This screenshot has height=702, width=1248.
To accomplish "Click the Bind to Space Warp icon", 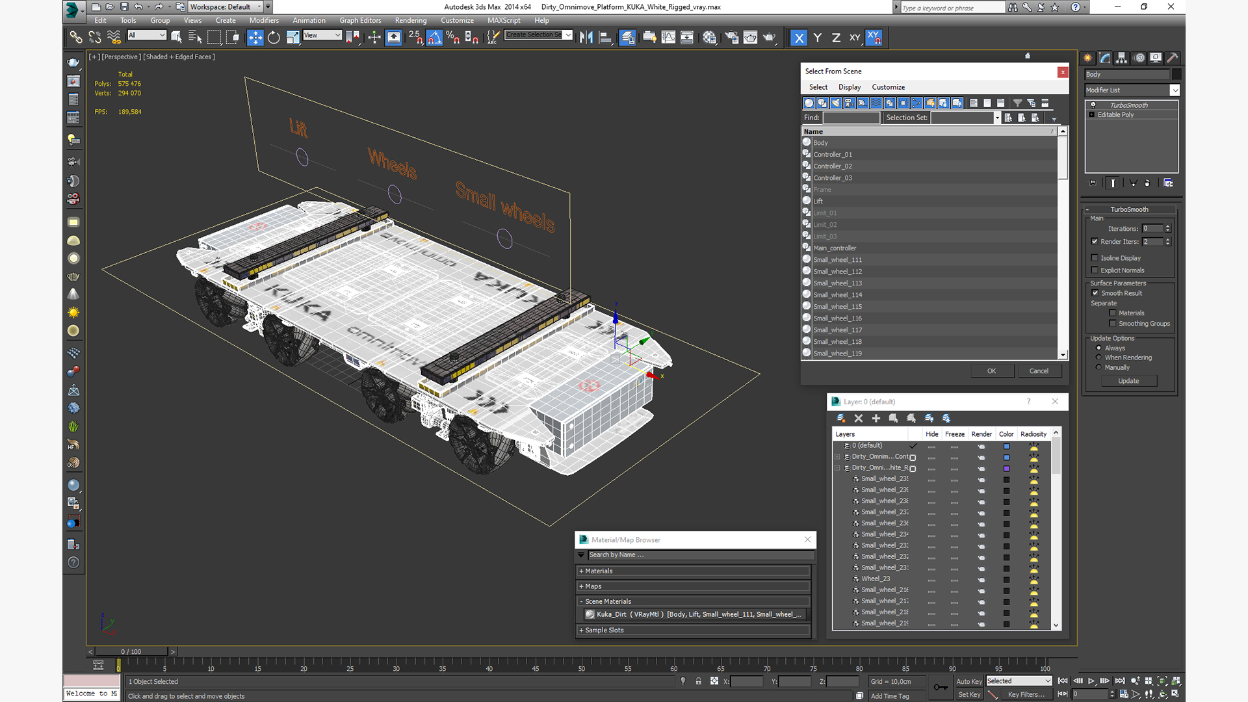I will tap(114, 38).
